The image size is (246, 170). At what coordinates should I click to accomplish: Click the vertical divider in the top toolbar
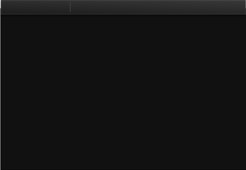click(70, 7)
